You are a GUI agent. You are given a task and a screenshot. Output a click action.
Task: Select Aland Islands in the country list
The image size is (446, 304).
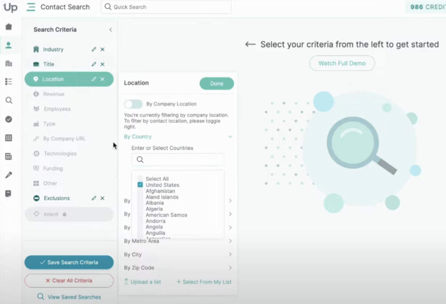(162, 197)
